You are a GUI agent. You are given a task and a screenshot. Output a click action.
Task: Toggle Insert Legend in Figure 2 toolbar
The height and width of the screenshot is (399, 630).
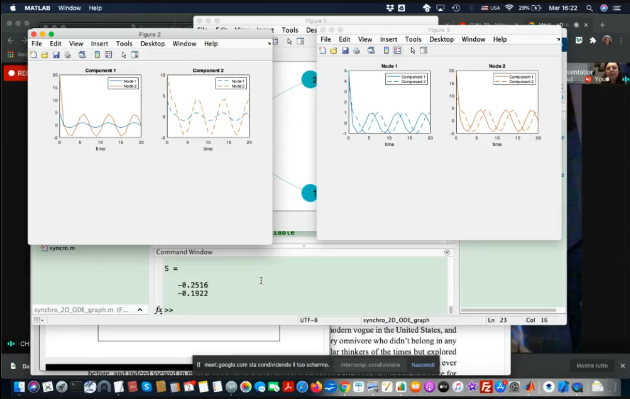(x=108, y=55)
